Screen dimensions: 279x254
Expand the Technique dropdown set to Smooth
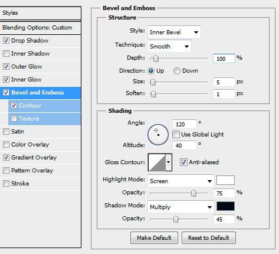169,46
